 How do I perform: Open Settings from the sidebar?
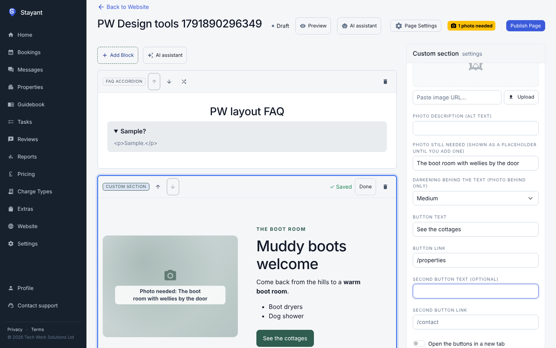(43, 244)
